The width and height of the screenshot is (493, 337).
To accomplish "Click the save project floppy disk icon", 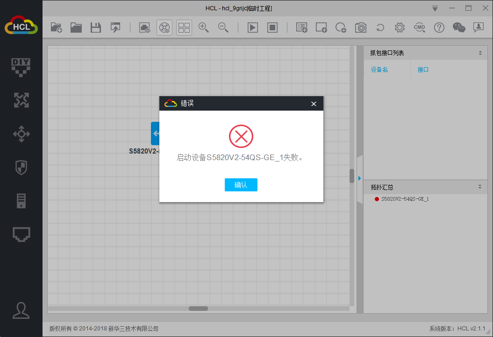I will 96,28.
